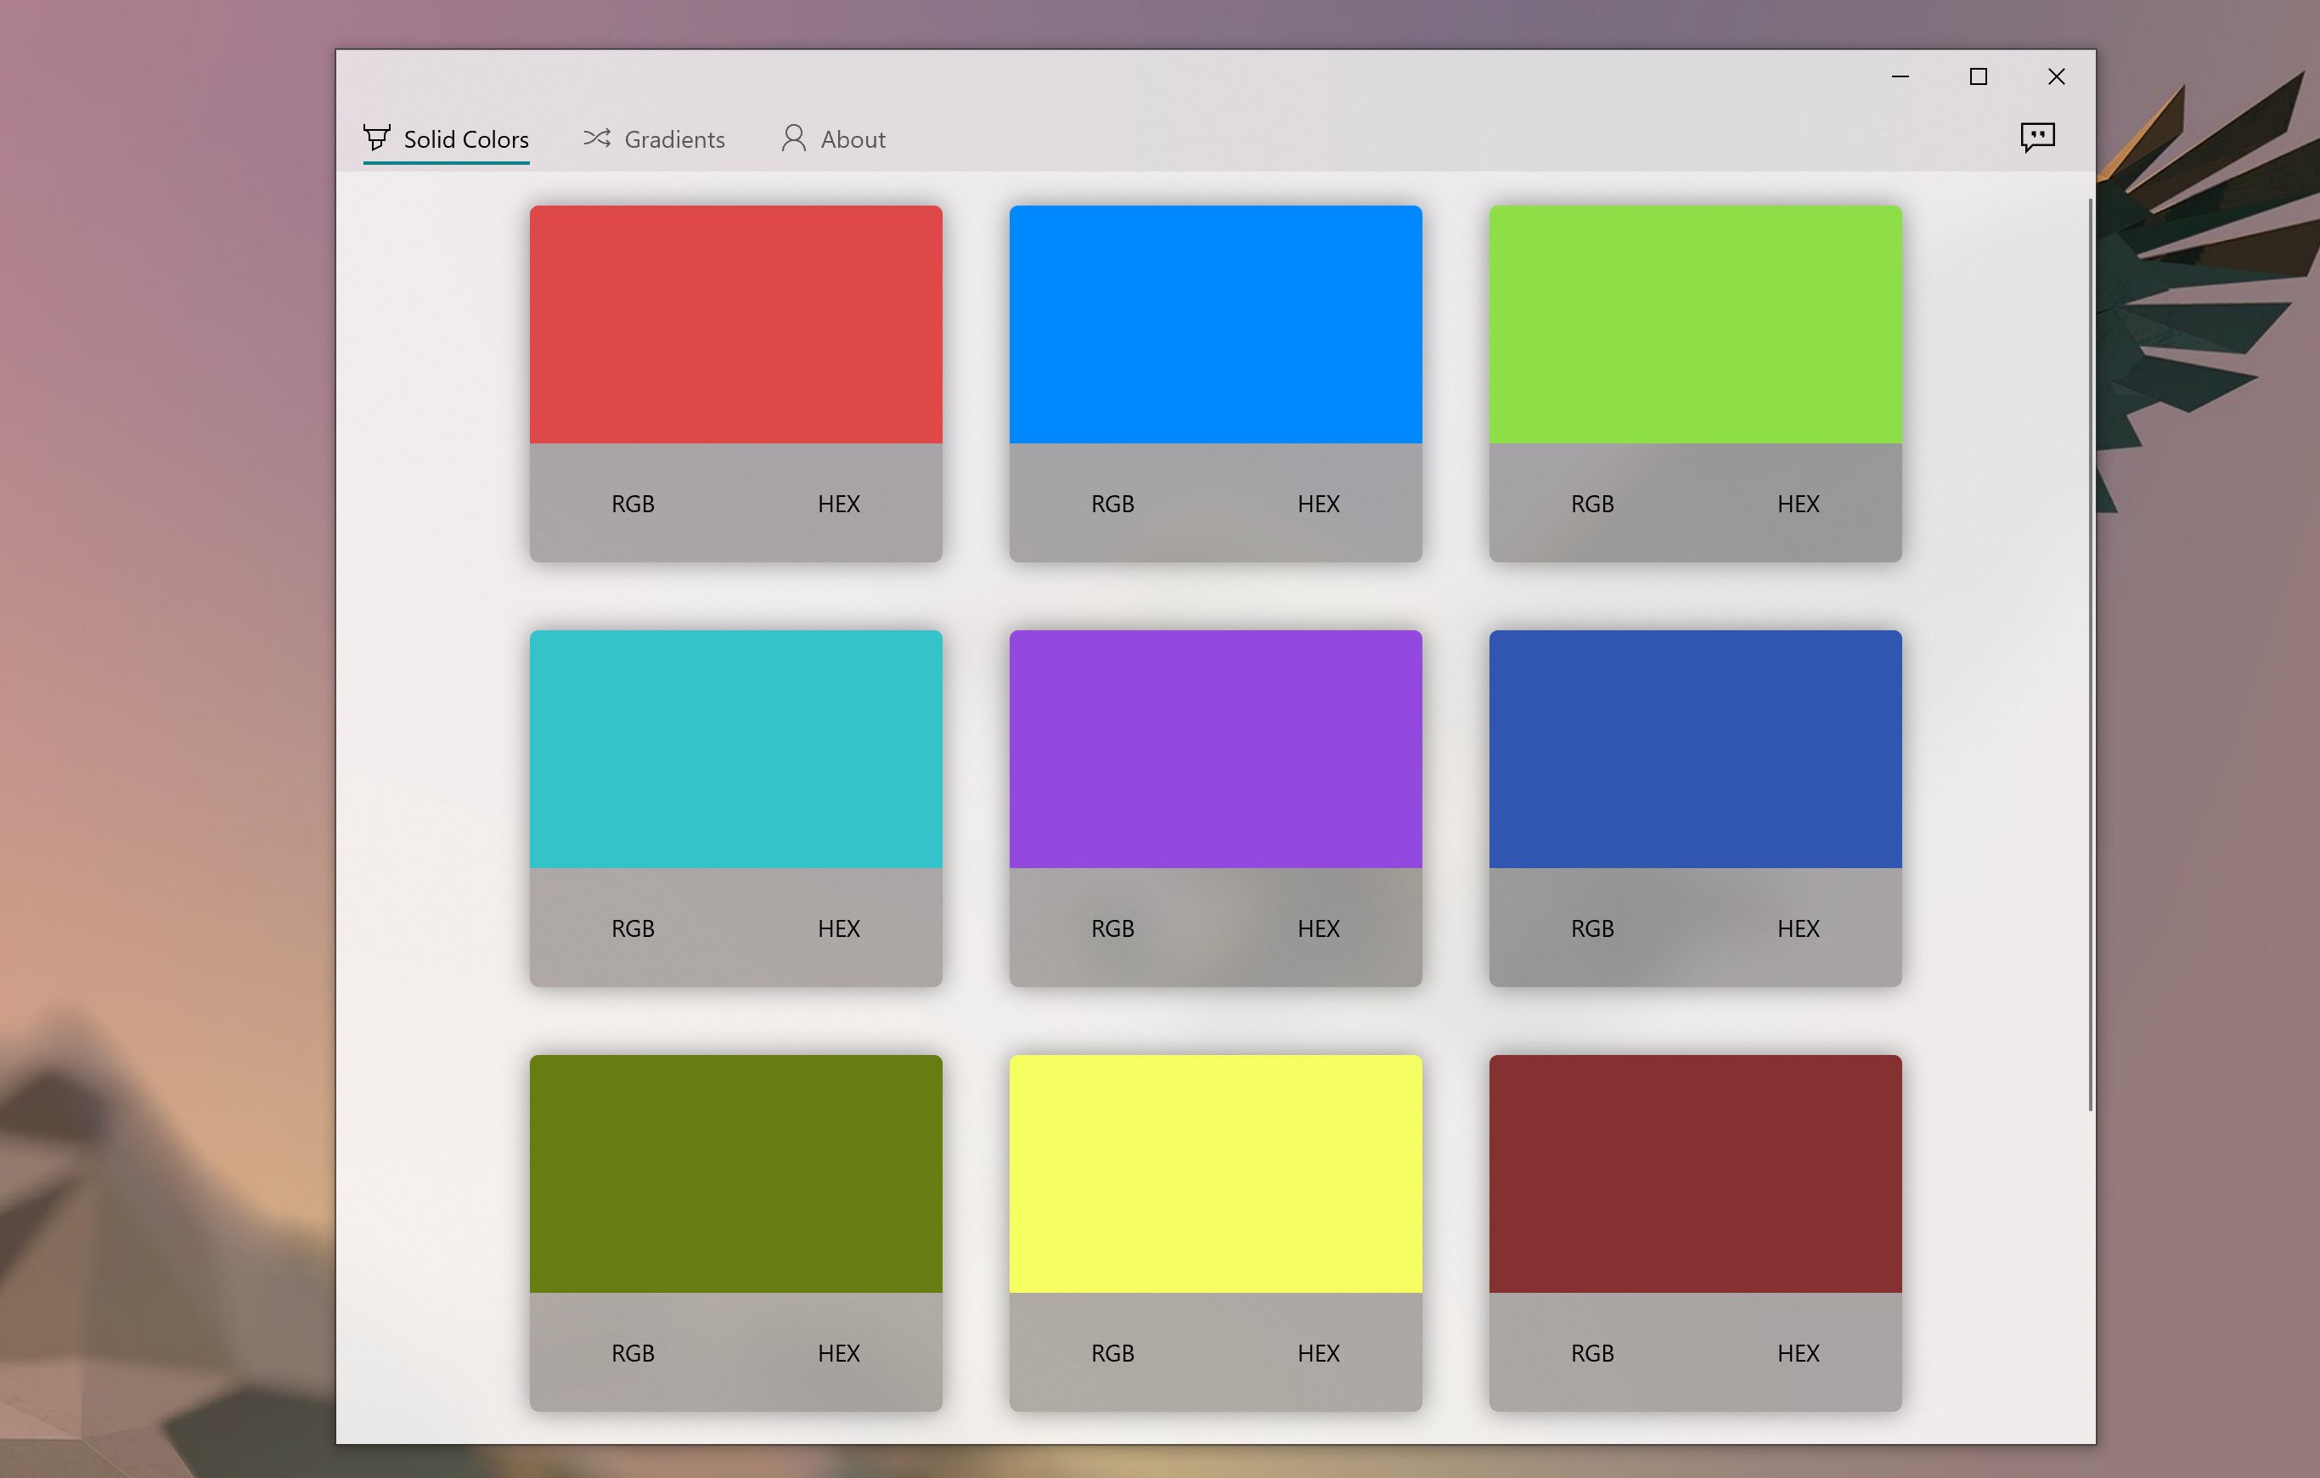Click the vertical scrollbar on right edge

click(x=2090, y=655)
